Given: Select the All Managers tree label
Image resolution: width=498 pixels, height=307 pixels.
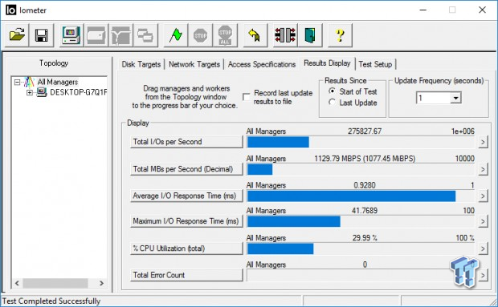Looking at the screenshot, I should [58, 82].
